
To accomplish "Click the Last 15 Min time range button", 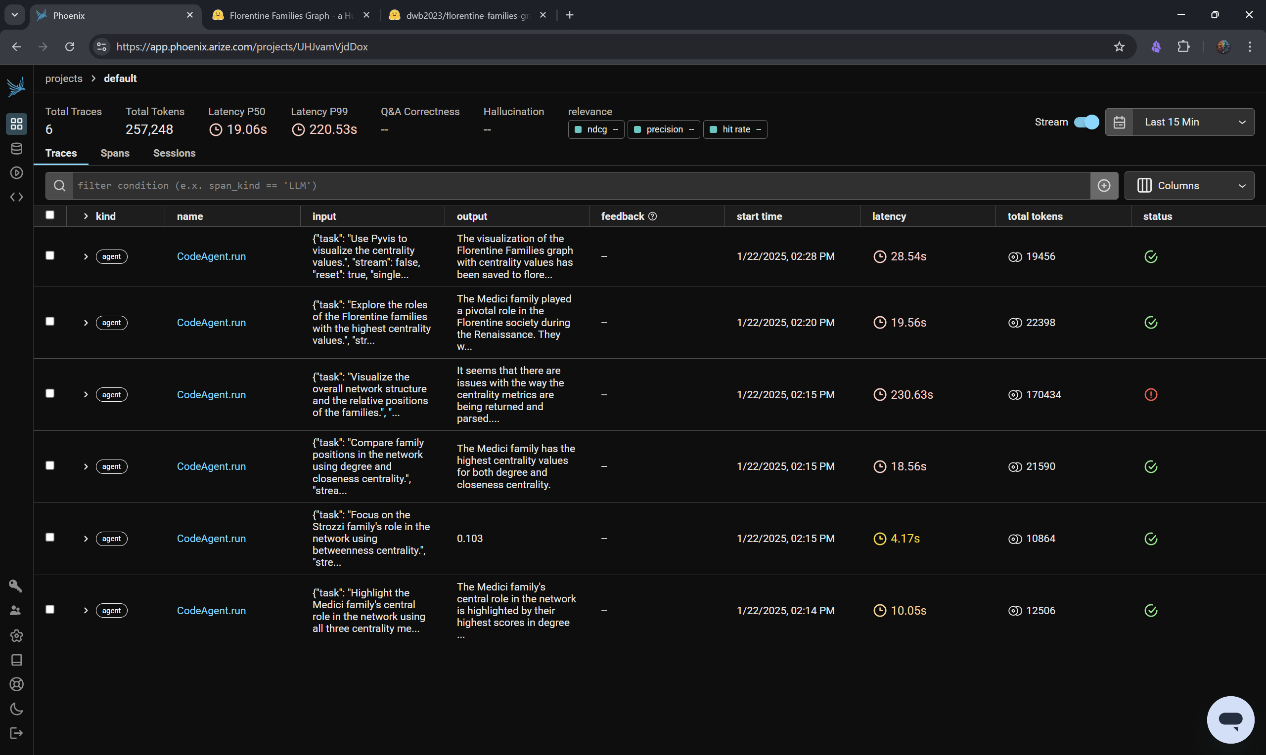I will coord(1179,122).
